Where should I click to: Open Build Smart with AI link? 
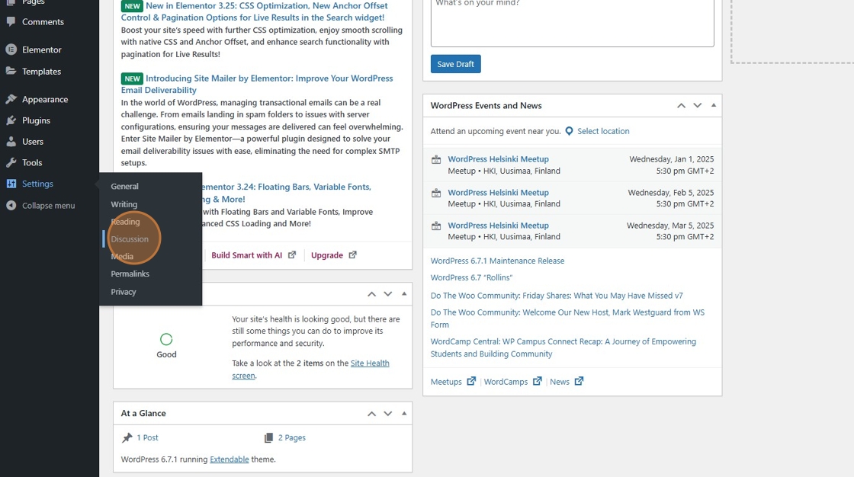(x=247, y=255)
